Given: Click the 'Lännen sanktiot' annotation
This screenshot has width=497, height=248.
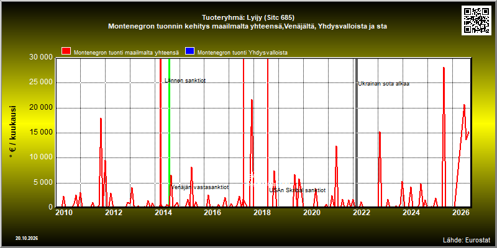Looking at the screenshot, I should tap(185, 81).
